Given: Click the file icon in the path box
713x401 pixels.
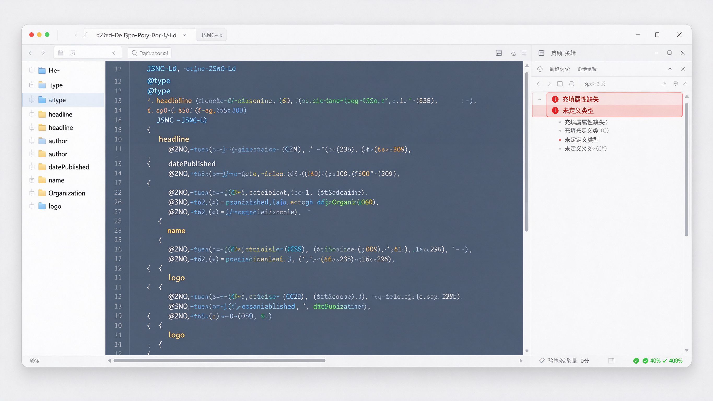Looking at the screenshot, I should point(61,53).
